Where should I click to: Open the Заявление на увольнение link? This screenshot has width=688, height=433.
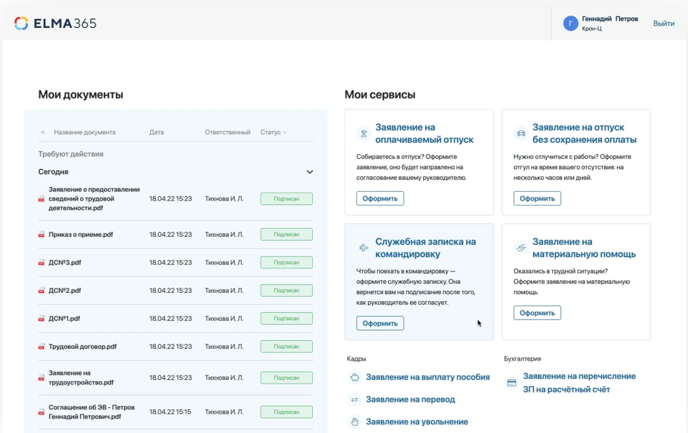coord(416,422)
